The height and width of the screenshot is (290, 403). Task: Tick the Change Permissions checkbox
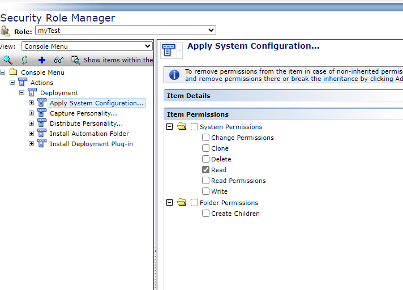click(206, 138)
